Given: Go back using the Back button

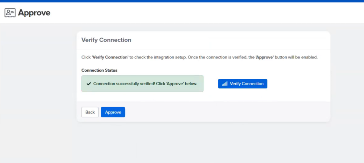Looking at the screenshot, I should (x=90, y=112).
